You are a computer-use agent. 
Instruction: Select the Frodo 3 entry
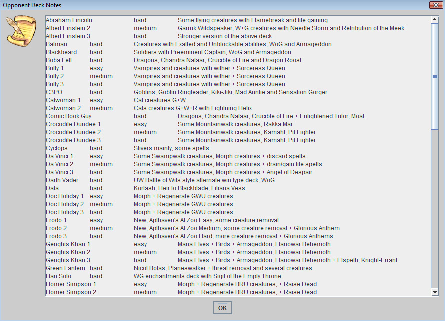click(x=56, y=236)
